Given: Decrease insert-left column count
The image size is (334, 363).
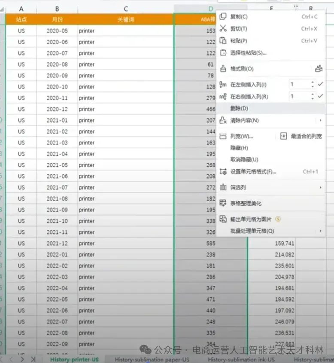Looking at the screenshot, I should coord(313,86).
